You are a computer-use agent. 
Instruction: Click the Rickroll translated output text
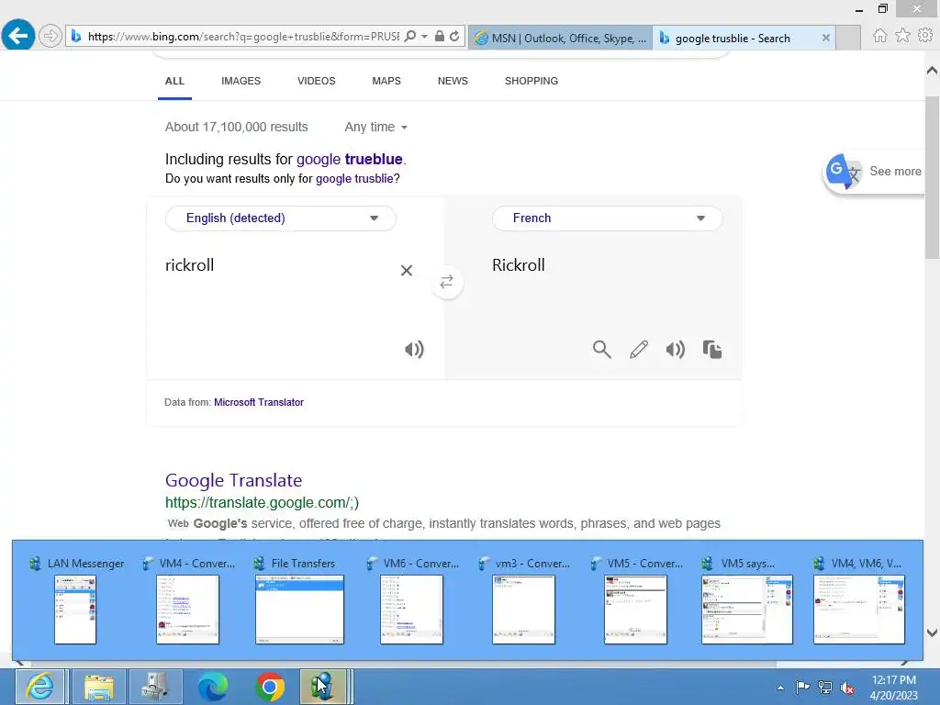click(519, 265)
